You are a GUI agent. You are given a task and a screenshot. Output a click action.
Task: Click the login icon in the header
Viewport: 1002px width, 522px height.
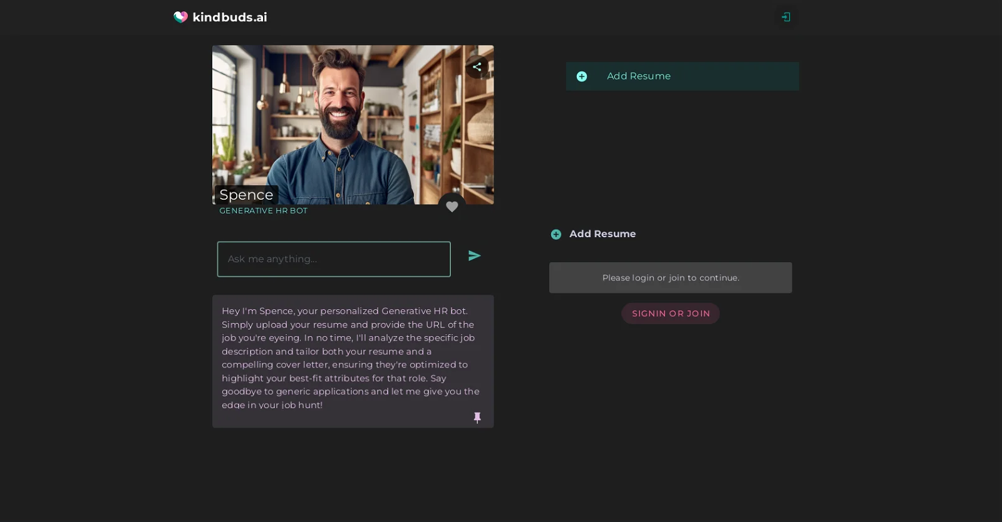point(786,17)
